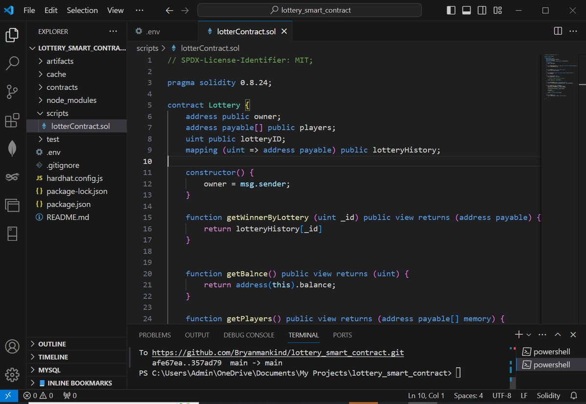Open the View menu

pyautogui.click(x=116, y=10)
